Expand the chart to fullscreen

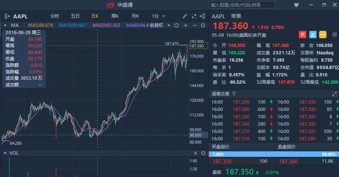[194, 16]
